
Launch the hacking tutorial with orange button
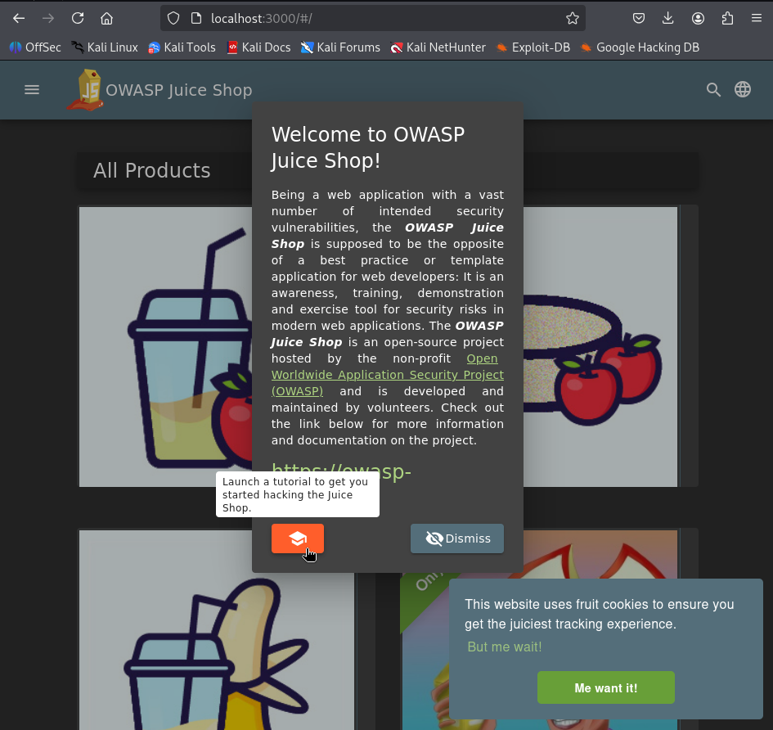coord(297,538)
